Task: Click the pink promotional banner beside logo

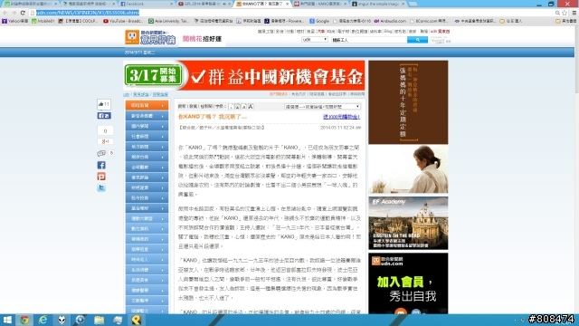Action: pyautogui.click(x=202, y=39)
